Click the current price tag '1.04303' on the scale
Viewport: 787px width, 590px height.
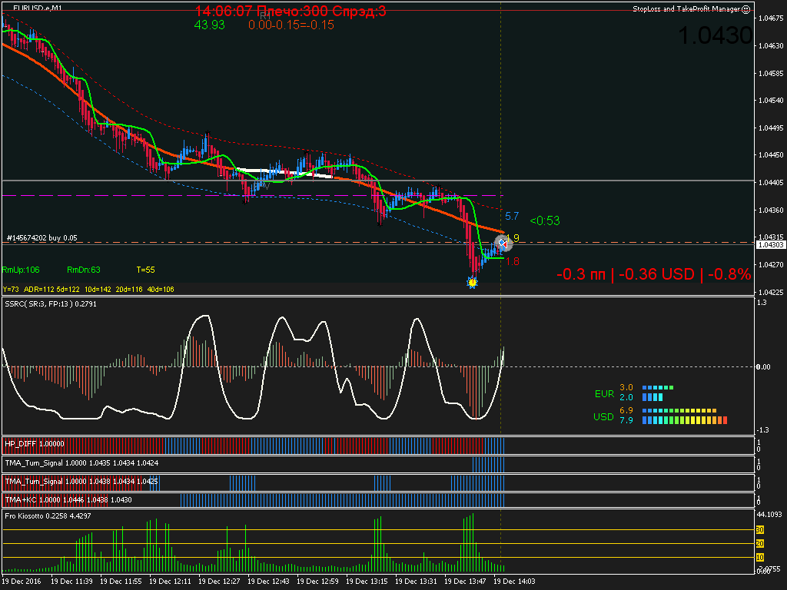tap(770, 245)
